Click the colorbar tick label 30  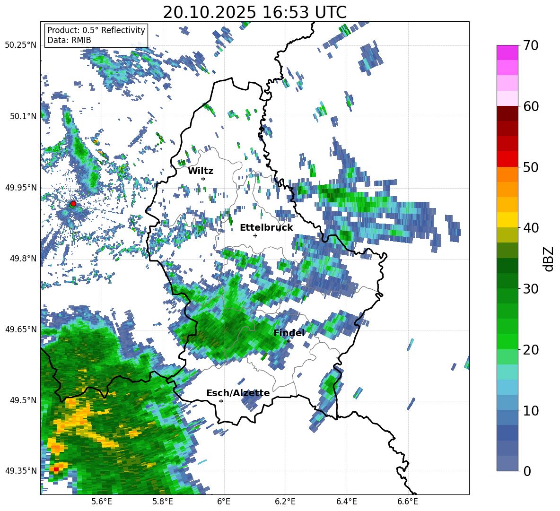531,289
